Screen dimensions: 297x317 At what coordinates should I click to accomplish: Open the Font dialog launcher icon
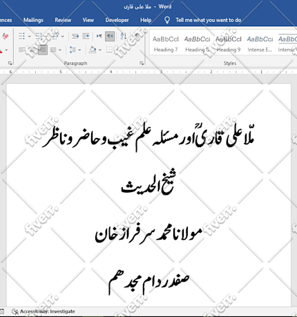[x=10, y=63]
